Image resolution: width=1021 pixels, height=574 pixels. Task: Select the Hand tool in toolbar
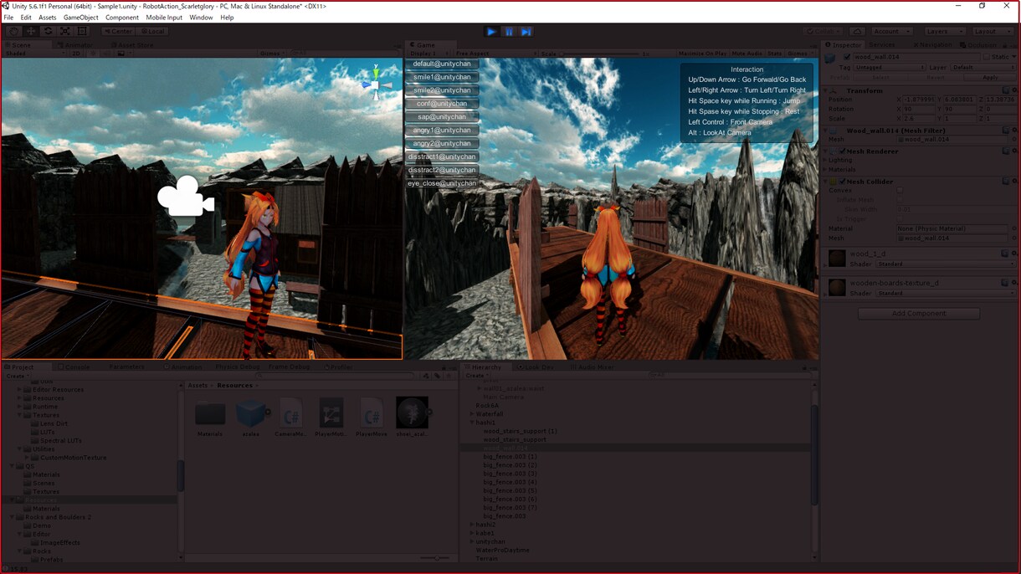[13, 31]
